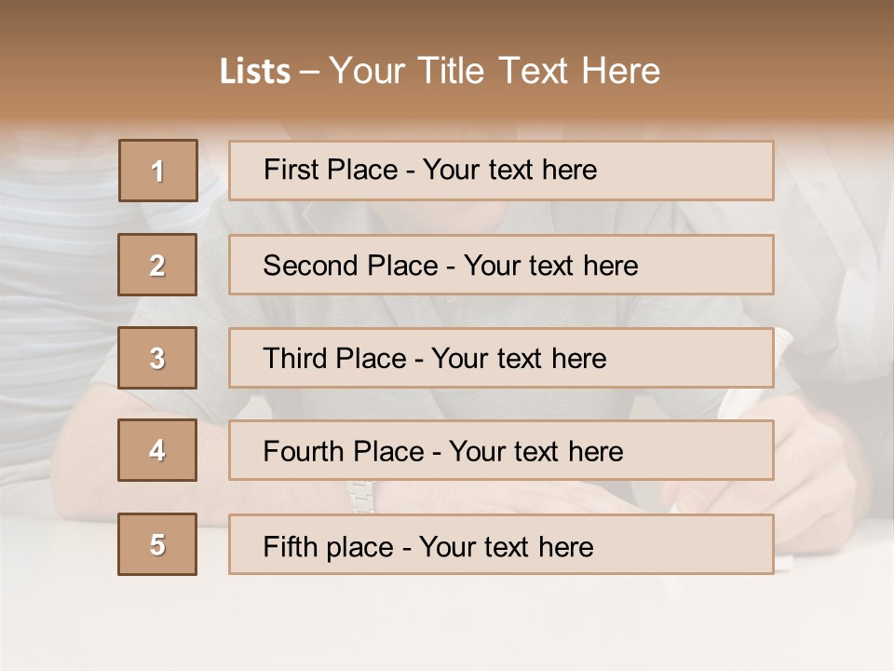Viewport: 894px width, 671px height.
Task: Click the bold word Lists in title
Action: point(255,72)
